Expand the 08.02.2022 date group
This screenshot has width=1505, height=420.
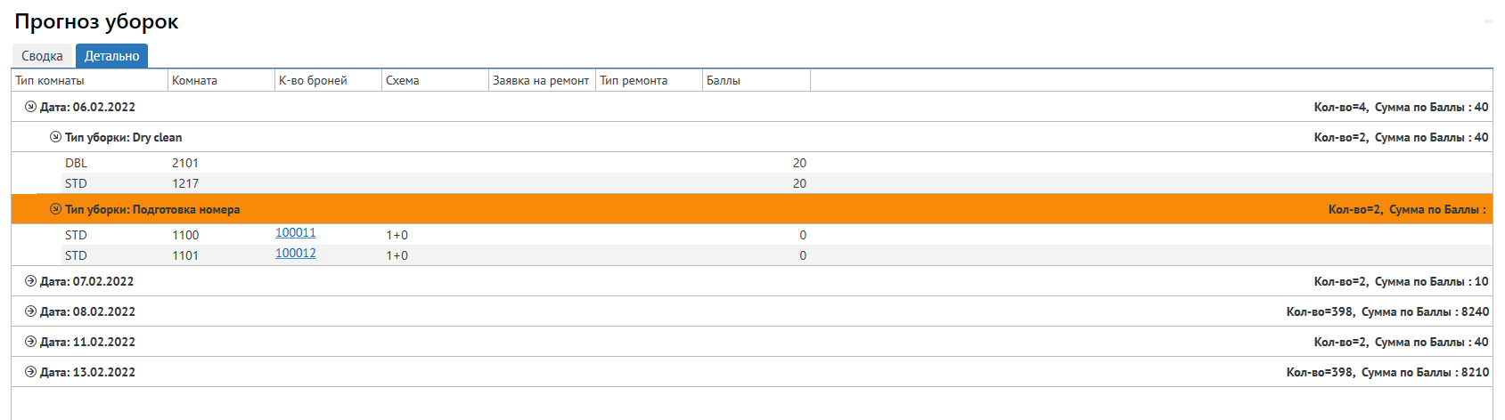pyautogui.click(x=30, y=311)
